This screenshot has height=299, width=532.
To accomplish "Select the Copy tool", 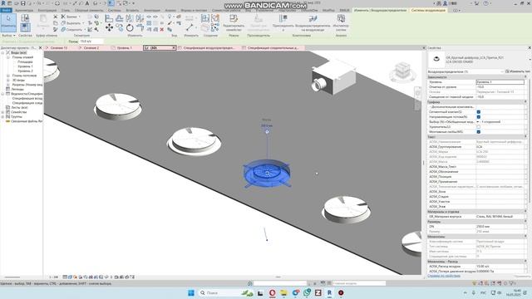I will point(120,27).
